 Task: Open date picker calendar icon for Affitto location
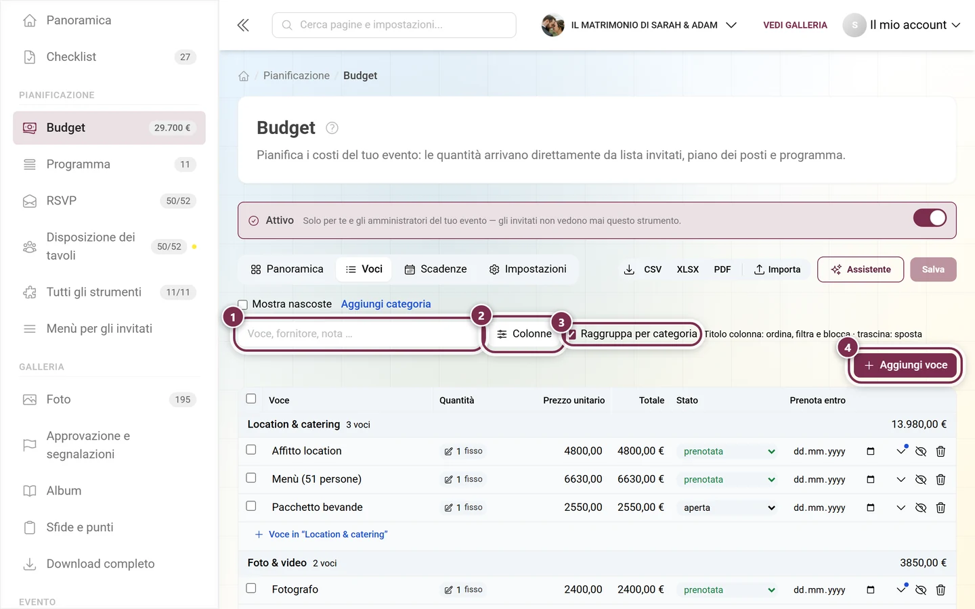(871, 451)
